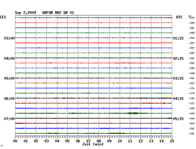Click the DC offset value "-374"
Image resolution: width=196 pixels, height=149 pixels.
(x=191, y=93)
